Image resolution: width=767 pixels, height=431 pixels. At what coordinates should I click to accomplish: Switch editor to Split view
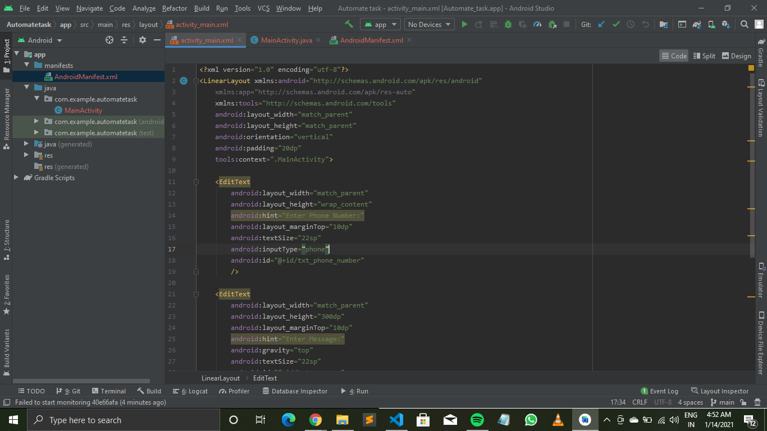pos(704,56)
